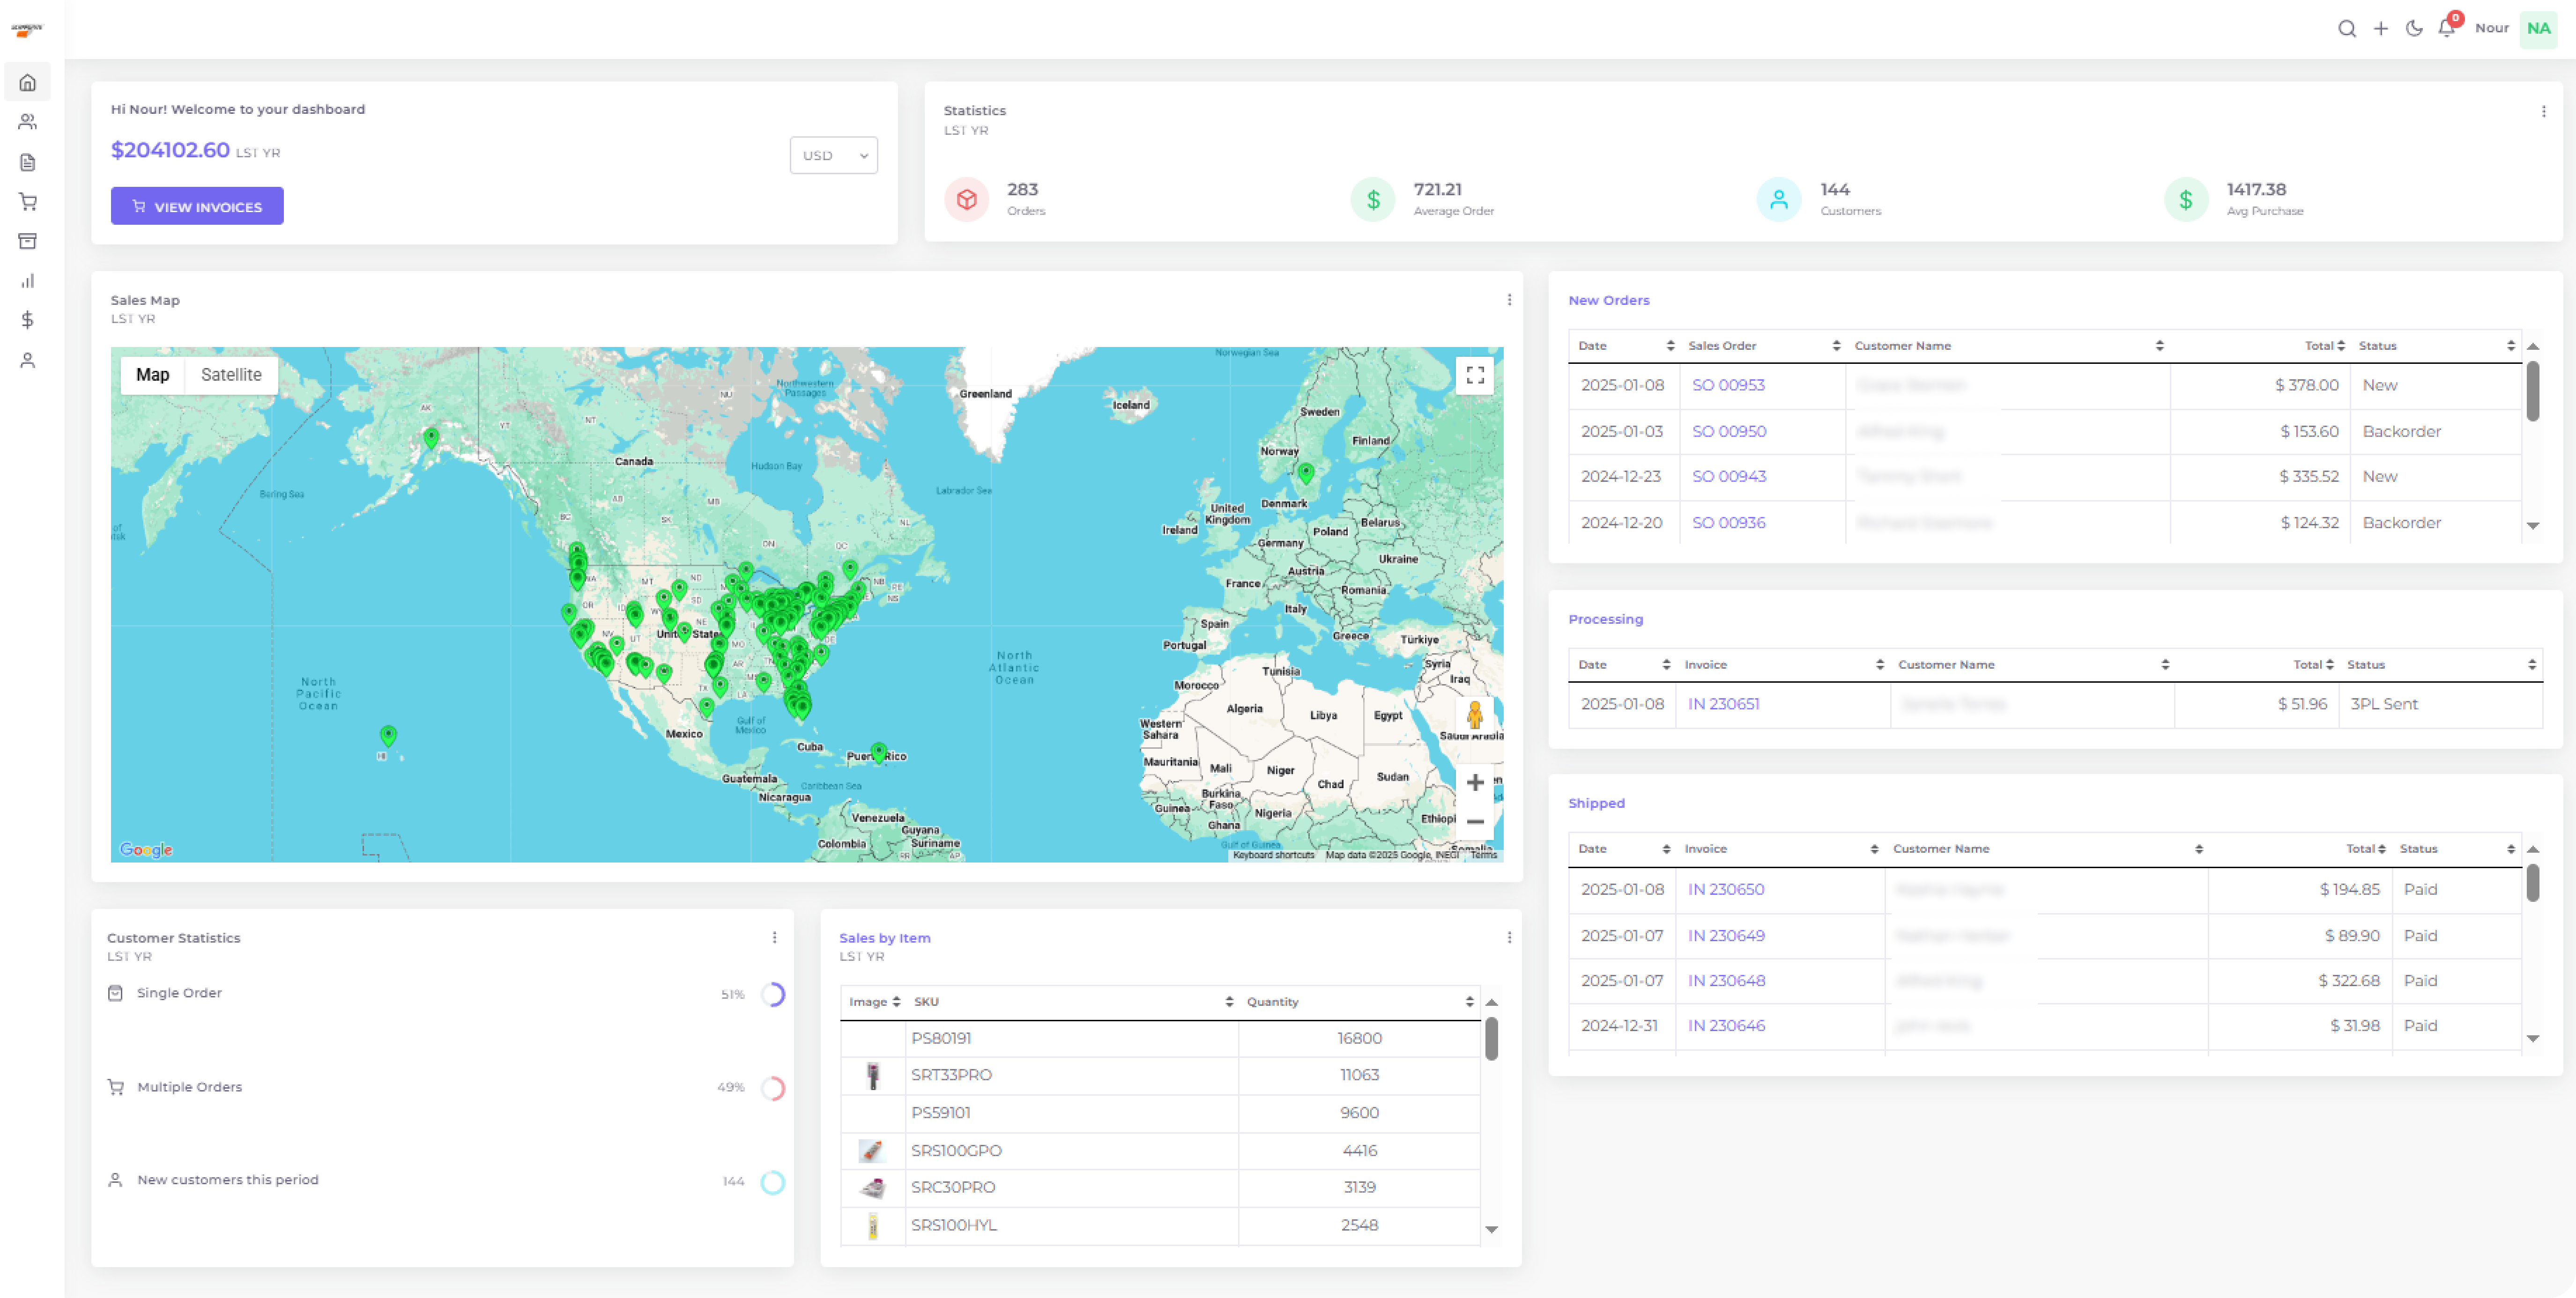Click the Single Order 51% progress ring
2576x1298 pixels.
click(773, 994)
